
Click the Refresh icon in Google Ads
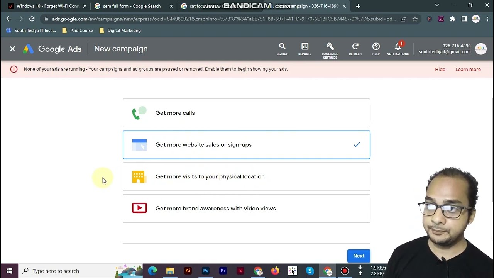pos(355,49)
